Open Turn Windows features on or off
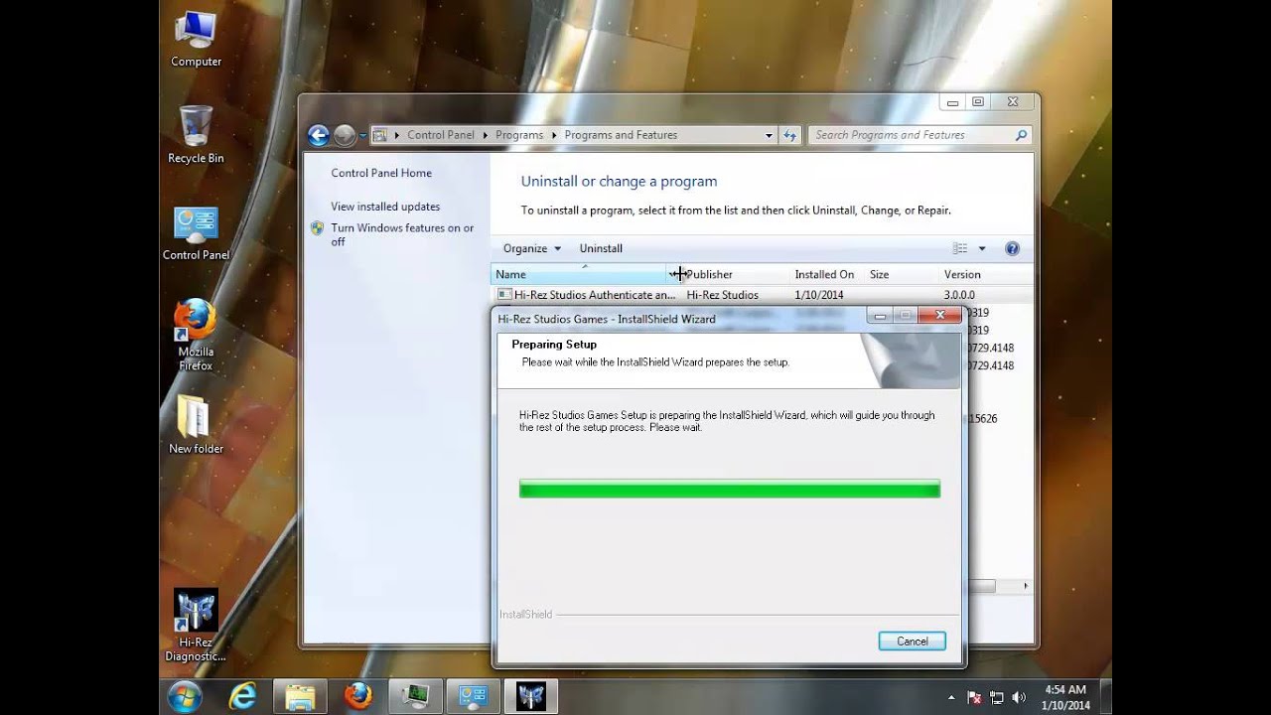 click(402, 234)
